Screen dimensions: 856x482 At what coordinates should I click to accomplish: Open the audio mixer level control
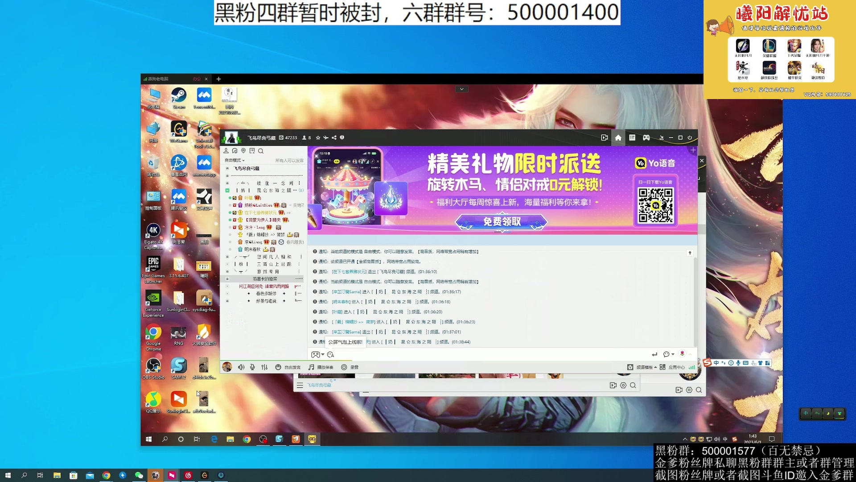pos(264,367)
